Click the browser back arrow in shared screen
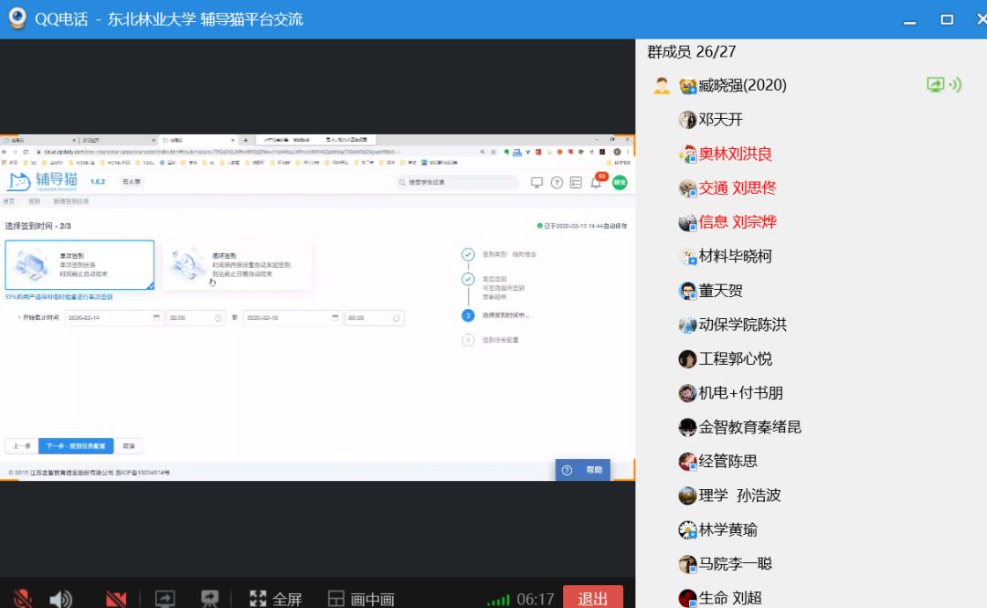Viewport: 987px width, 608px height. (5, 152)
